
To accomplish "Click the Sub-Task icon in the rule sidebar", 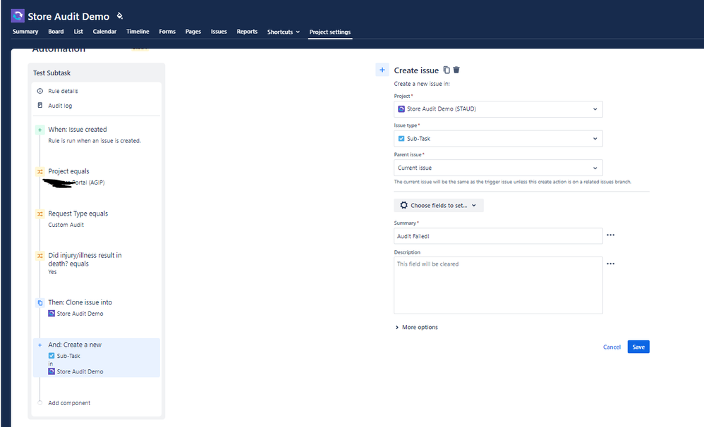I will [51, 356].
